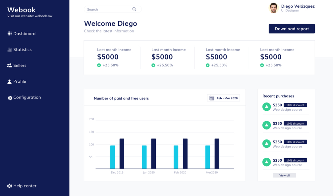Screen dimensions: 333x196
Task: Click the dark navy bar for Jan 2020
Action: (x=153, y=154)
